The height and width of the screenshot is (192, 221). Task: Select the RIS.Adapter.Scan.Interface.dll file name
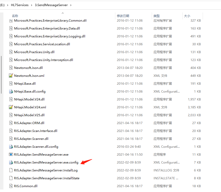tap(36, 131)
